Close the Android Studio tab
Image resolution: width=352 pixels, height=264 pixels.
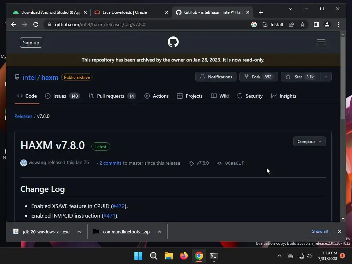pyautogui.click(x=85, y=12)
